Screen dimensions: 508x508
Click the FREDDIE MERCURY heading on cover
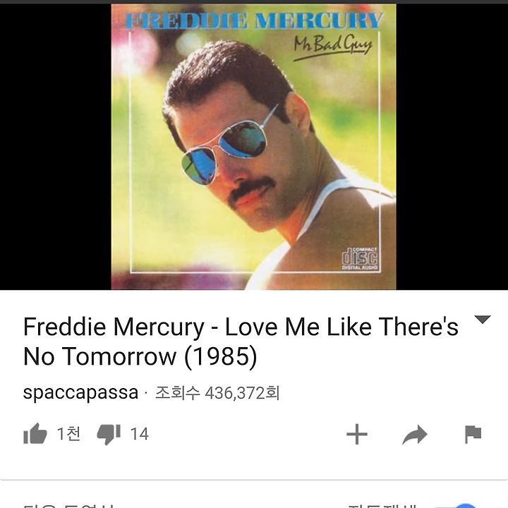coord(254,20)
